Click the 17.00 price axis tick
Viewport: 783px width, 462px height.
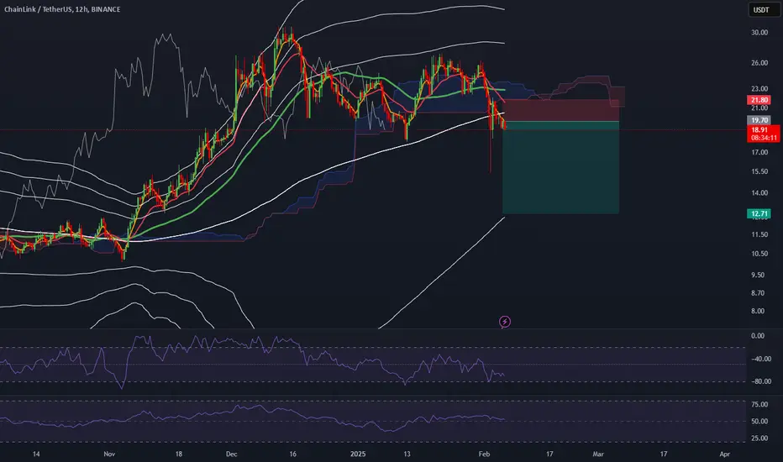(x=759, y=152)
